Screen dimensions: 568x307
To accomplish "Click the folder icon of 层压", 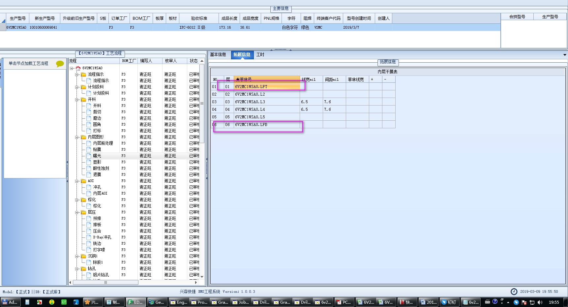I will [x=83, y=212].
